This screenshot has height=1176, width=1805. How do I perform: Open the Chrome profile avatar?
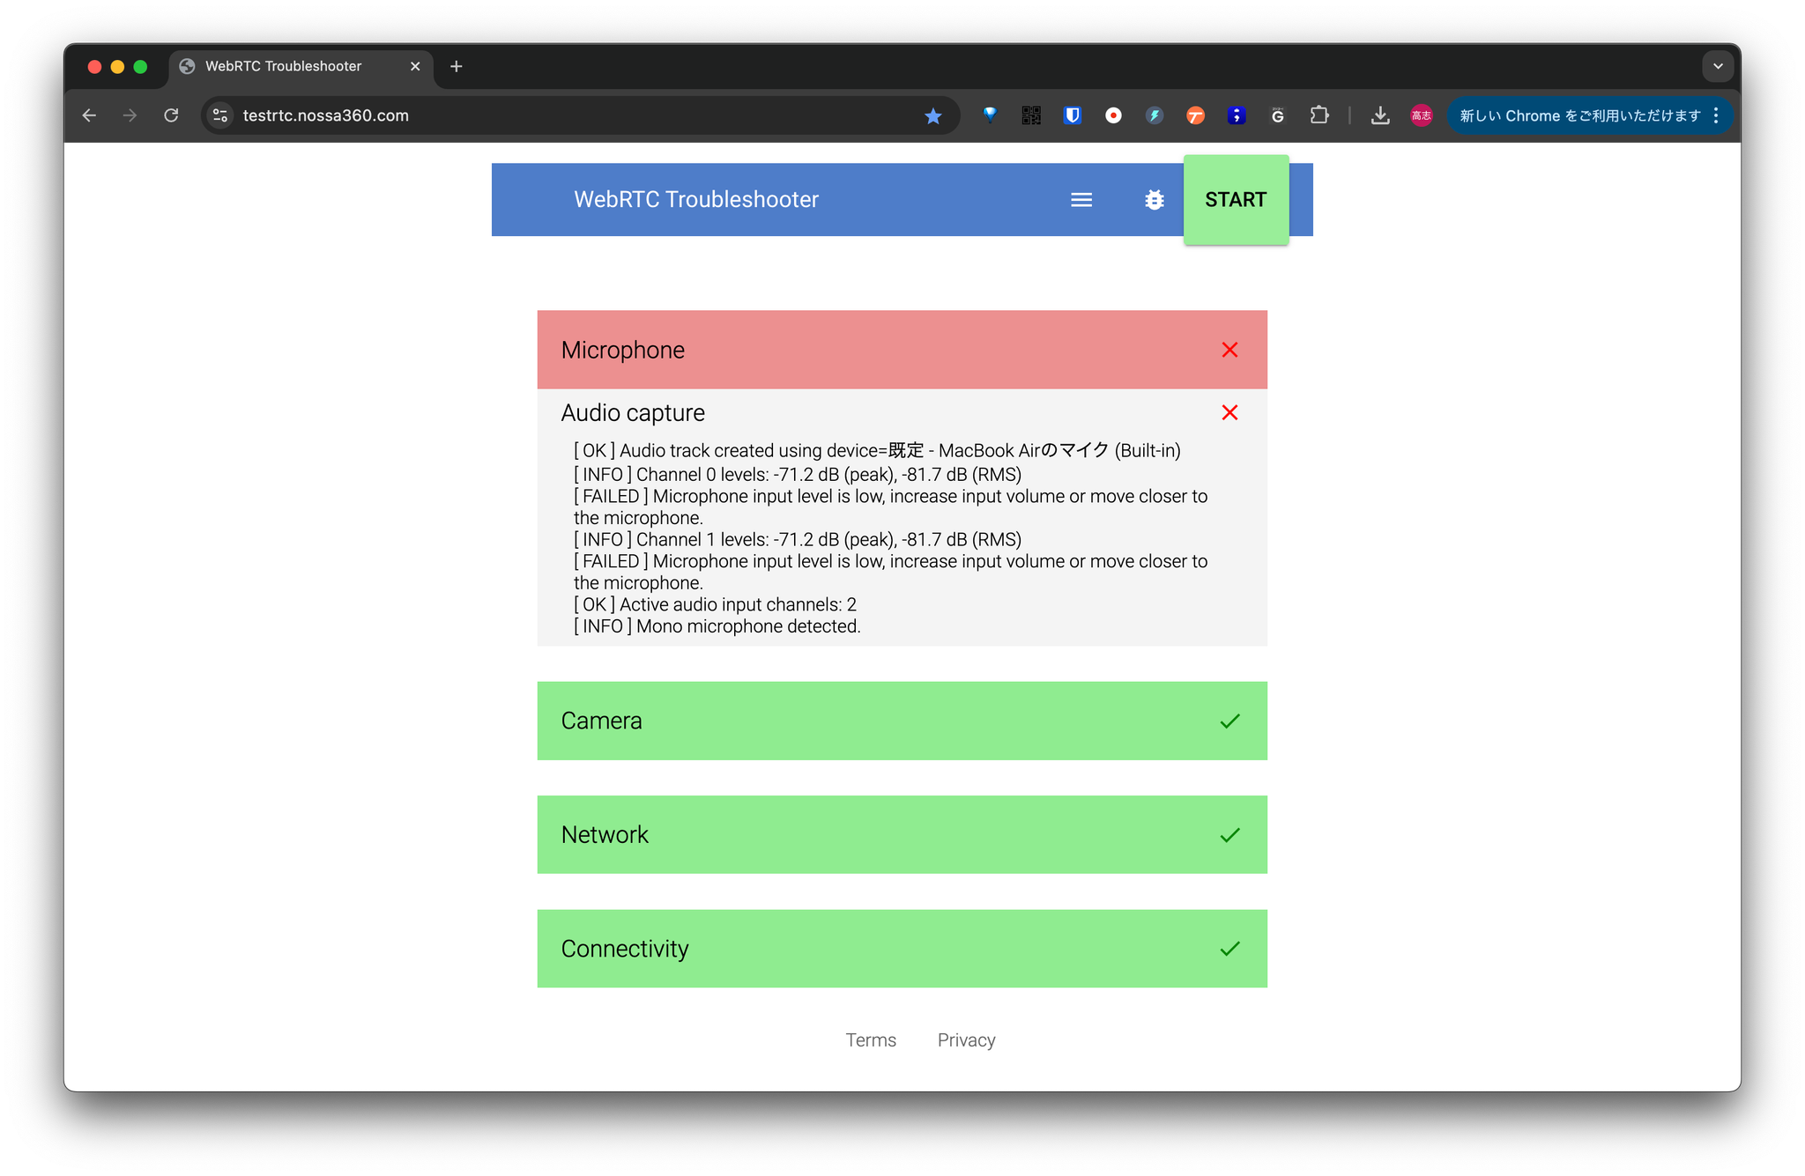click(1422, 115)
